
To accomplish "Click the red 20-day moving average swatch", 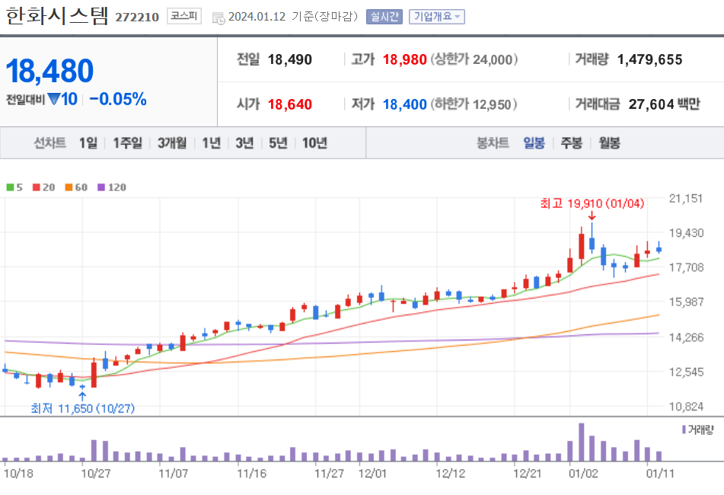I will [37, 187].
